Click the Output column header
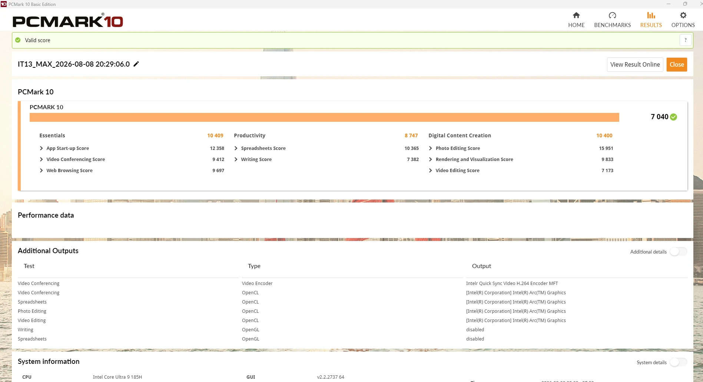Image resolution: width=703 pixels, height=382 pixels. tap(481, 266)
